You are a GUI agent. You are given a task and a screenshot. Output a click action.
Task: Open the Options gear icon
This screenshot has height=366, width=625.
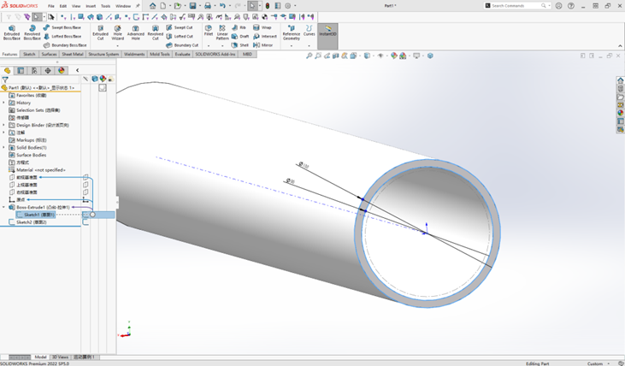point(288,6)
